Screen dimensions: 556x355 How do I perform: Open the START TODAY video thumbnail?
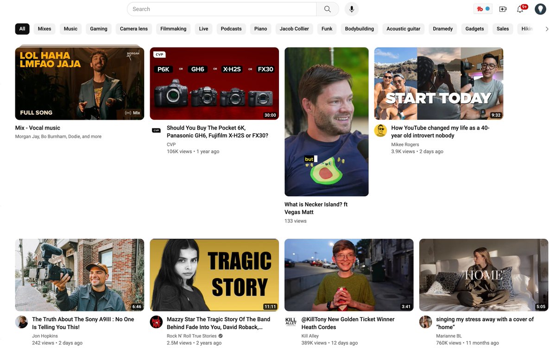click(x=439, y=83)
